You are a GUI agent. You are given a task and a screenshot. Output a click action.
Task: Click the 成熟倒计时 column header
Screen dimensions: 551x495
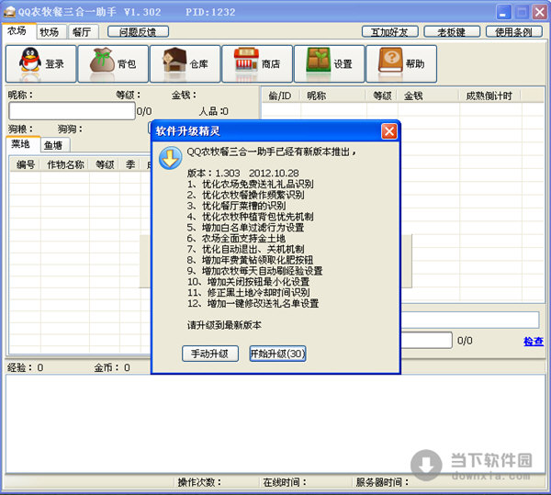point(489,96)
